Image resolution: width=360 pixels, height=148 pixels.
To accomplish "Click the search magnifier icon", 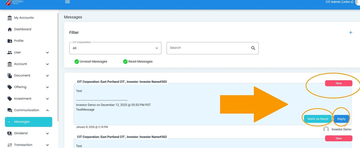I will click(253, 48).
